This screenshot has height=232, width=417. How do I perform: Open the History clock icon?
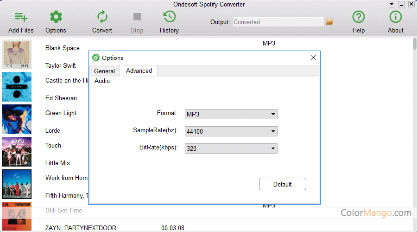click(x=169, y=18)
